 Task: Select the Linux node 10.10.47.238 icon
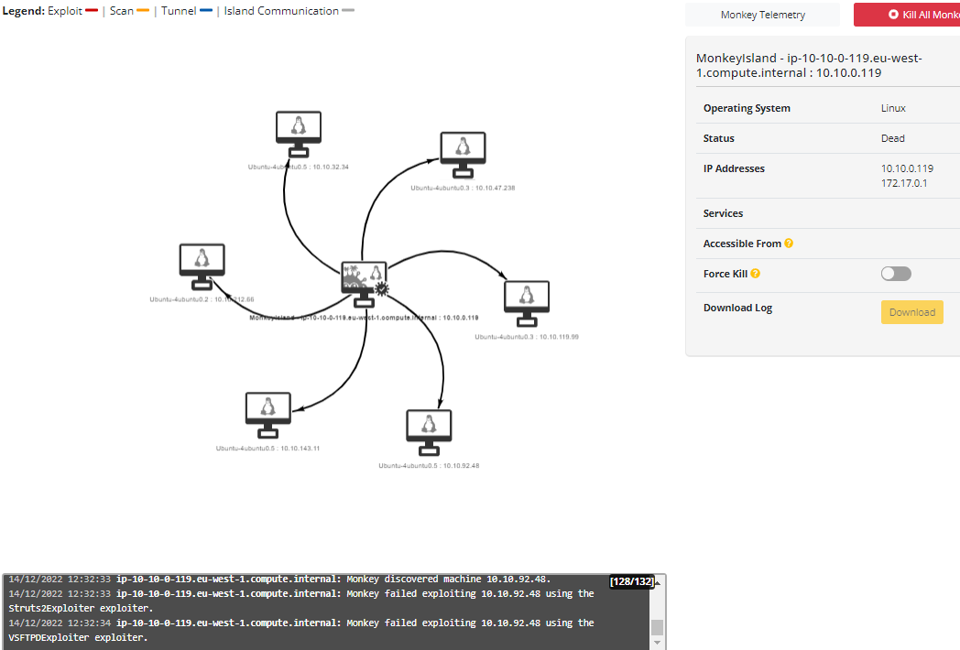[463, 156]
